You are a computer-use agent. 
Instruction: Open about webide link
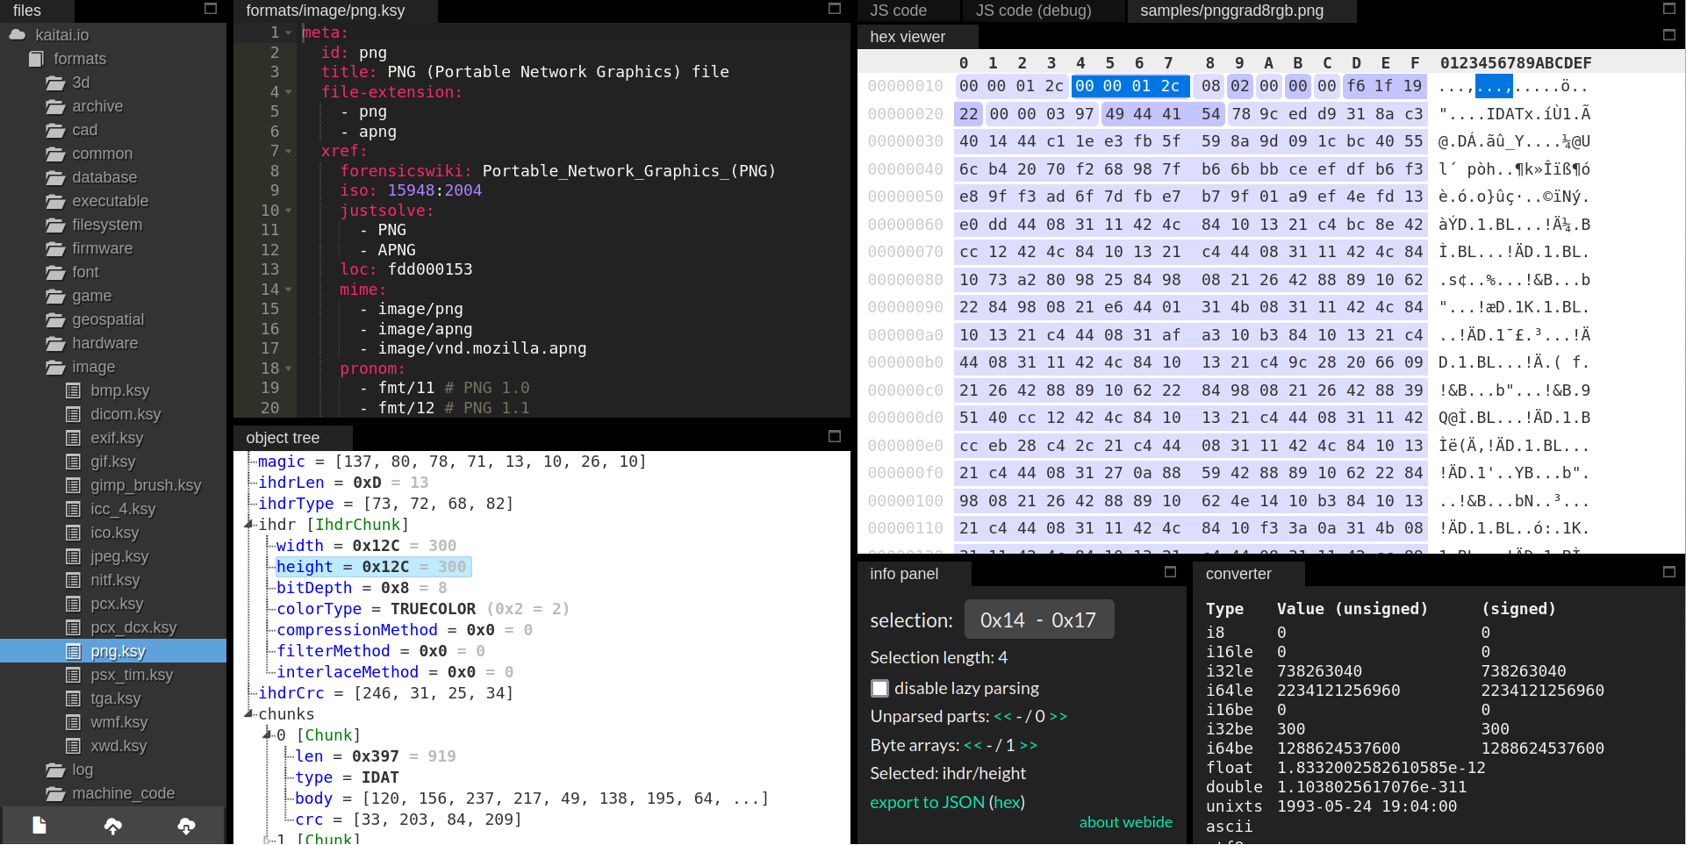click(1125, 822)
